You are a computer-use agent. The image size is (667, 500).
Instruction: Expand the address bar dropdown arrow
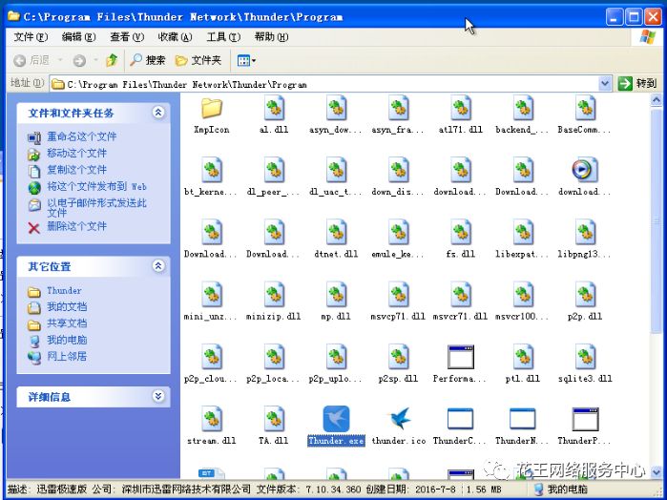[x=605, y=84]
